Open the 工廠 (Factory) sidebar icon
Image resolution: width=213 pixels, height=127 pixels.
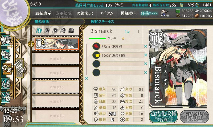coord(6,97)
